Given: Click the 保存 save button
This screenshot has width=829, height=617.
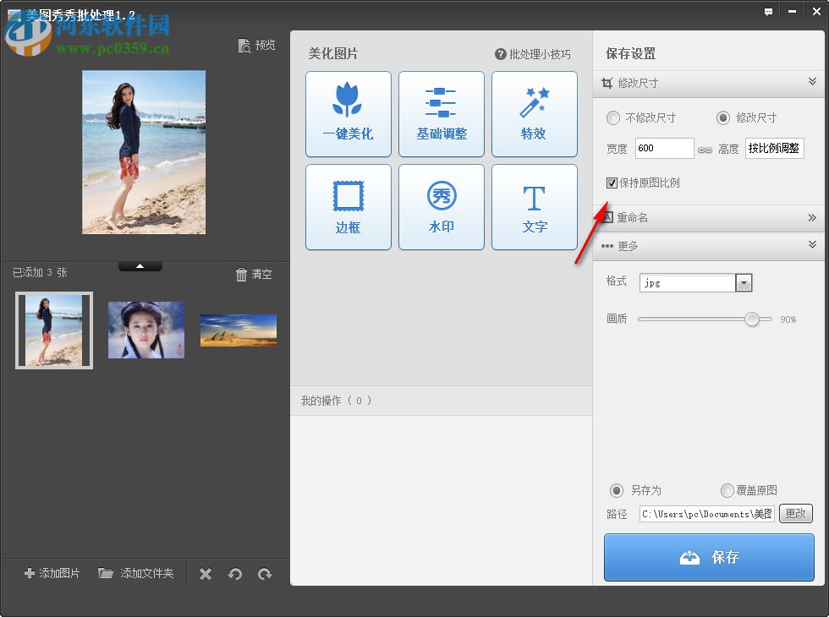Looking at the screenshot, I should coord(708,557).
